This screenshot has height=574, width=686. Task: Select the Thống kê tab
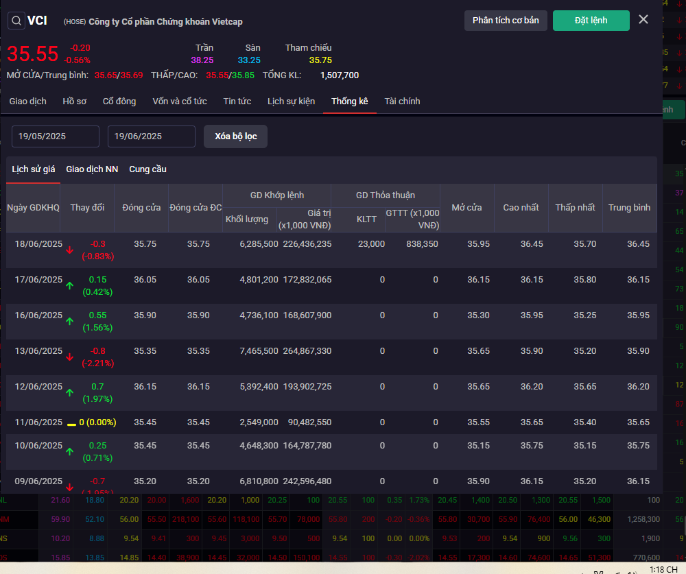coord(350,101)
